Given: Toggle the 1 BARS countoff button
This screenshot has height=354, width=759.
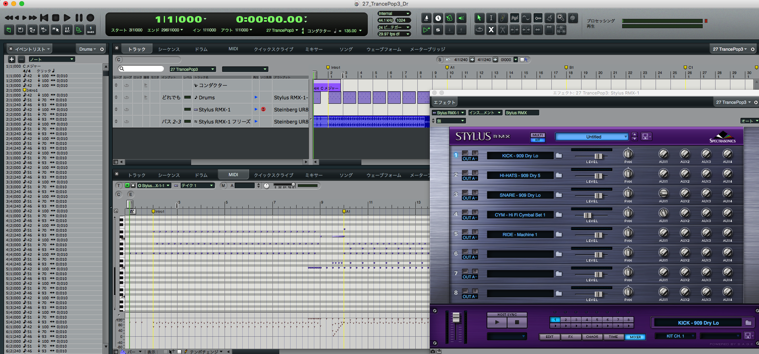Looking at the screenshot, I should pyautogui.click(x=91, y=29).
